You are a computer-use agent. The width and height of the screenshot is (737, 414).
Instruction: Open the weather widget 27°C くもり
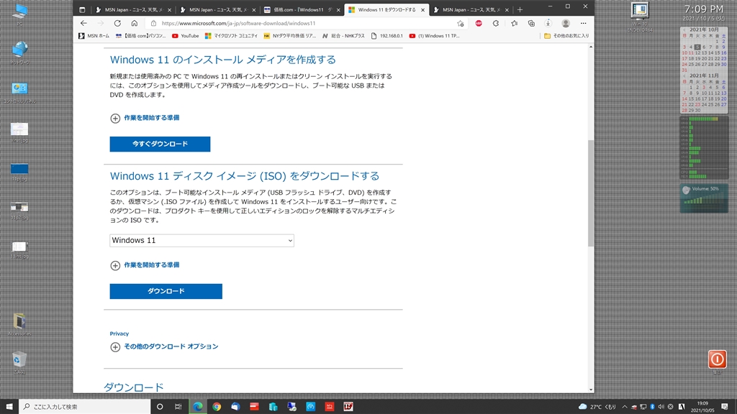[x=597, y=407]
